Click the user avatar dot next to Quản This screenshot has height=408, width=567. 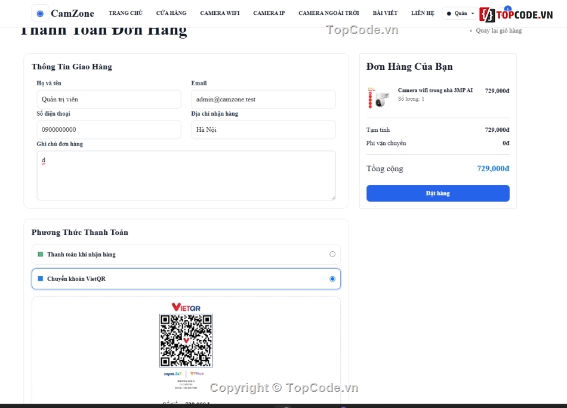coord(449,13)
